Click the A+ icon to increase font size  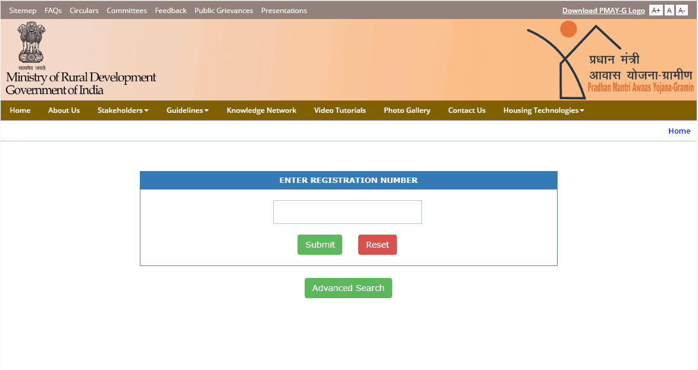point(656,10)
